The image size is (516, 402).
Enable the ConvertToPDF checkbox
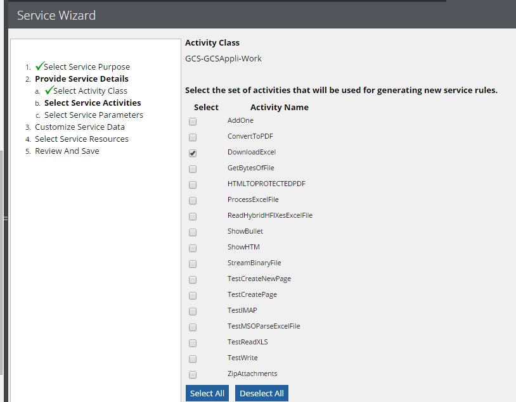[x=193, y=137]
